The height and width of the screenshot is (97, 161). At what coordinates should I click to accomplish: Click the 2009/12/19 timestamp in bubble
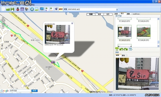[x=54, y=45]
